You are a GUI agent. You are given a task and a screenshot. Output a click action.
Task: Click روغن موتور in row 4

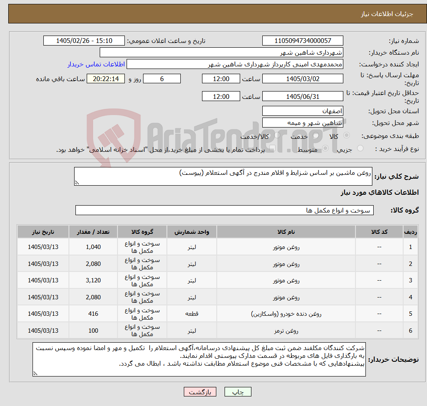286,297
